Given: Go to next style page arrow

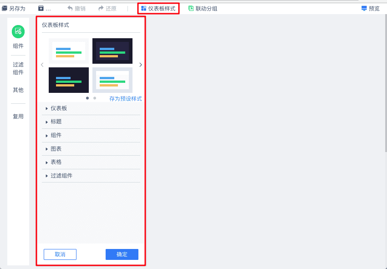Looking at the screenshot, I should tap(140, 65).
